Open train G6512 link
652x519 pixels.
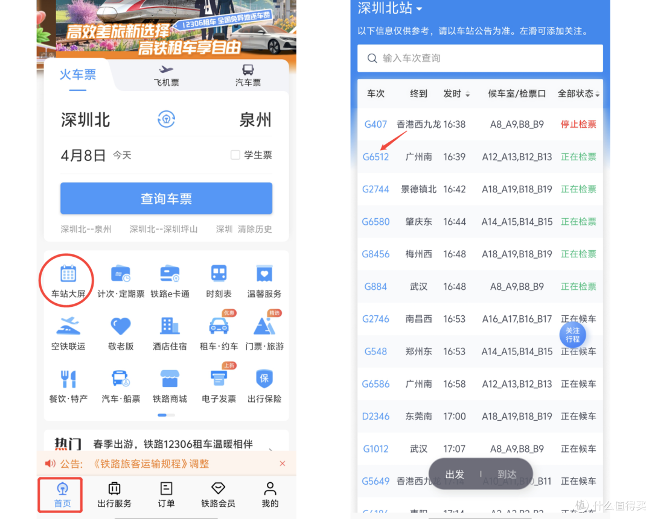[376, 157]
